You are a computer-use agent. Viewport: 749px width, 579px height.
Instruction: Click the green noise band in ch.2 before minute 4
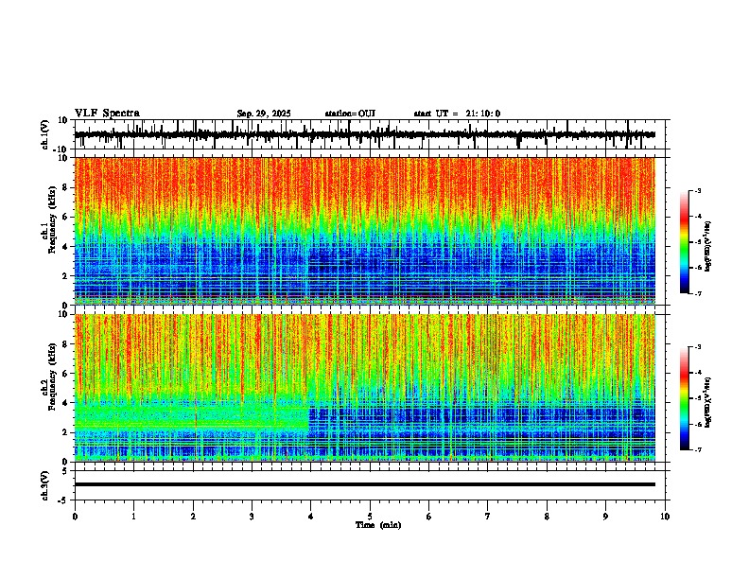(x=191, y=416)
